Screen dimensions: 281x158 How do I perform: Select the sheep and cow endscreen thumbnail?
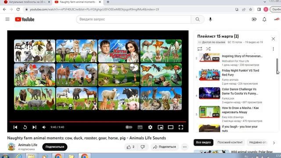click(119, 98)
